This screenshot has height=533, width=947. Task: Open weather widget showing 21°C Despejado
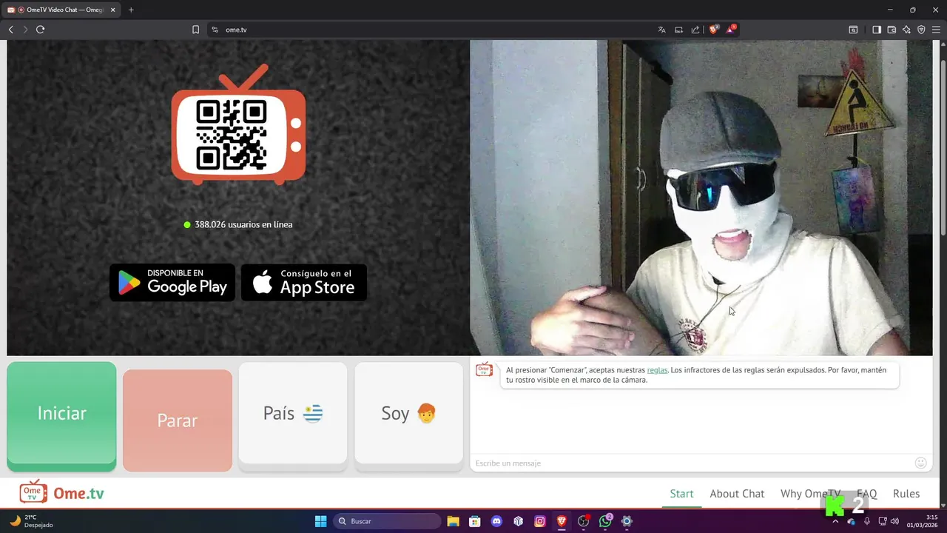click(31, 521)
